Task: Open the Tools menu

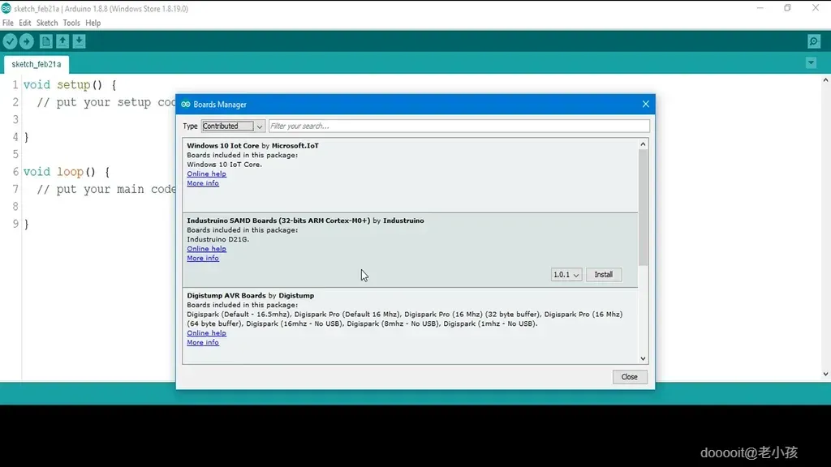Action: pos(71,23)
